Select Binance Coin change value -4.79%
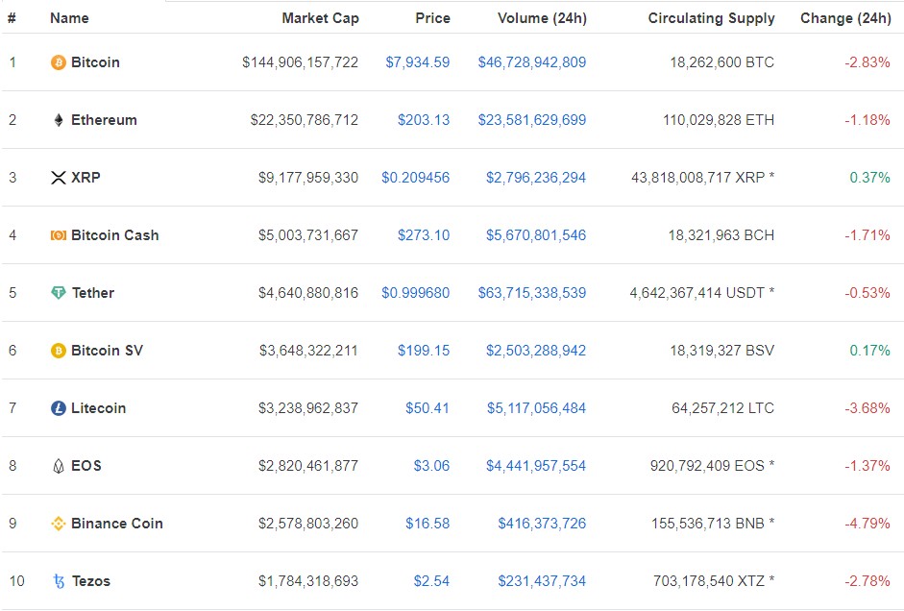Image resolution: width=904 pixels, height=611 pixels. (867, 524)
